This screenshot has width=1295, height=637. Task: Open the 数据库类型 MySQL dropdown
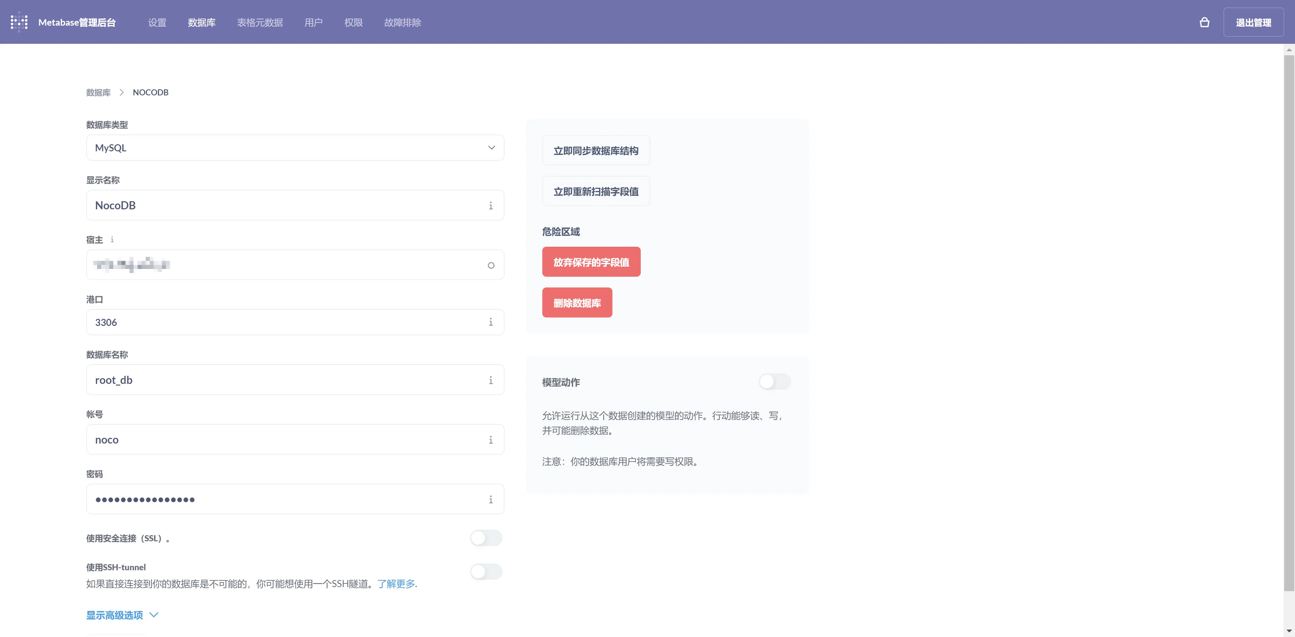coord(295,148)
